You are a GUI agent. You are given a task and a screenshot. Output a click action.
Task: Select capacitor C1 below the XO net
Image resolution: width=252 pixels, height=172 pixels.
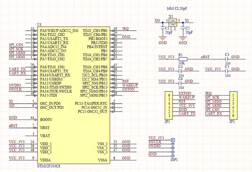click(162, 28)
